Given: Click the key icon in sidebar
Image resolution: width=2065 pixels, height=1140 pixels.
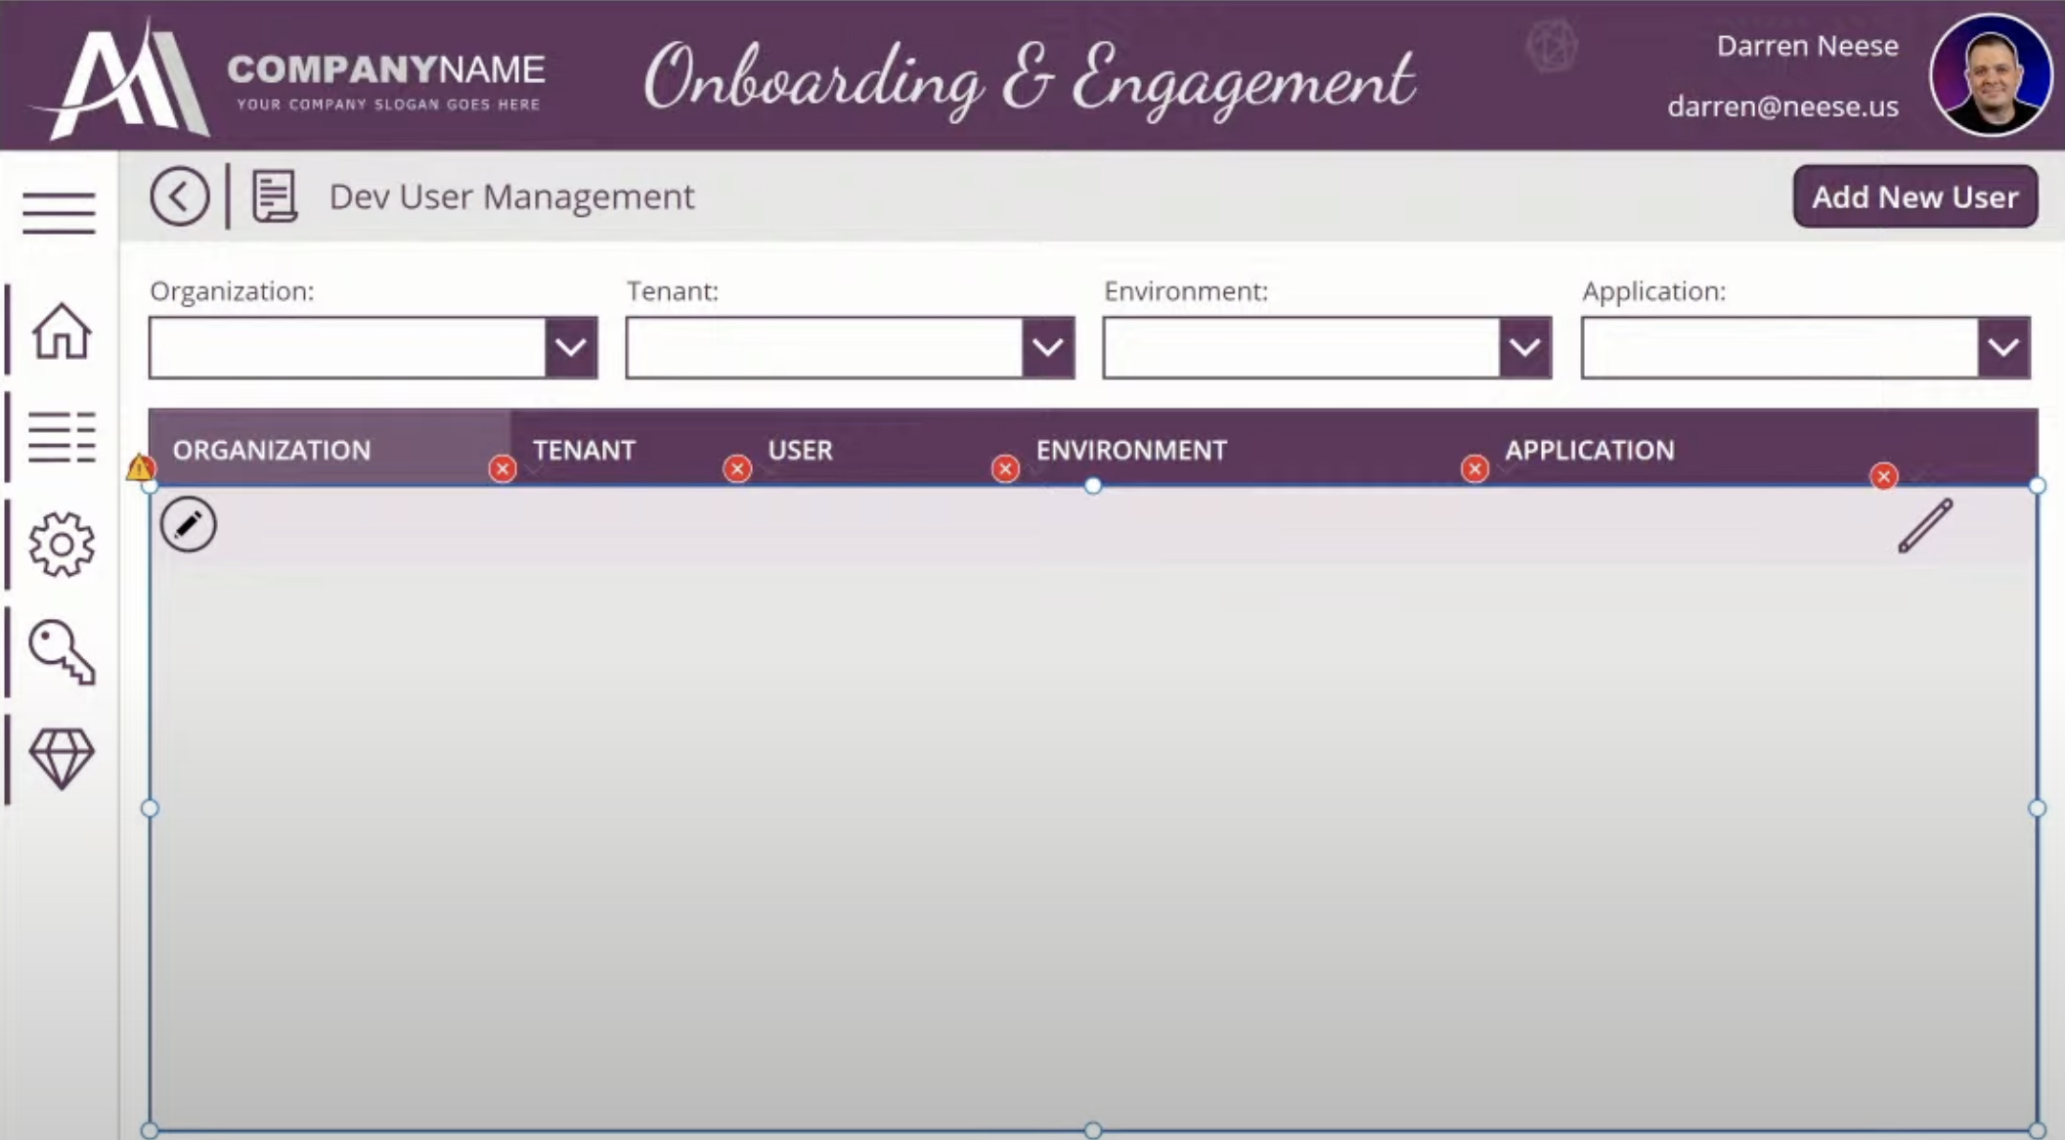Looking at the screenshot, I should 62,651.
